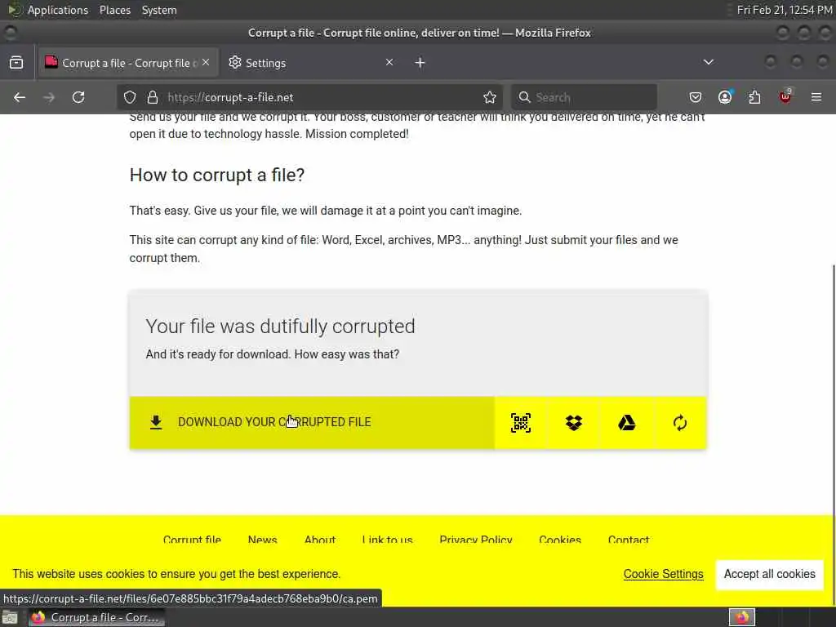Open the About footer link
The width and height of the screenshot is (836, 627).
pos(320,540)
